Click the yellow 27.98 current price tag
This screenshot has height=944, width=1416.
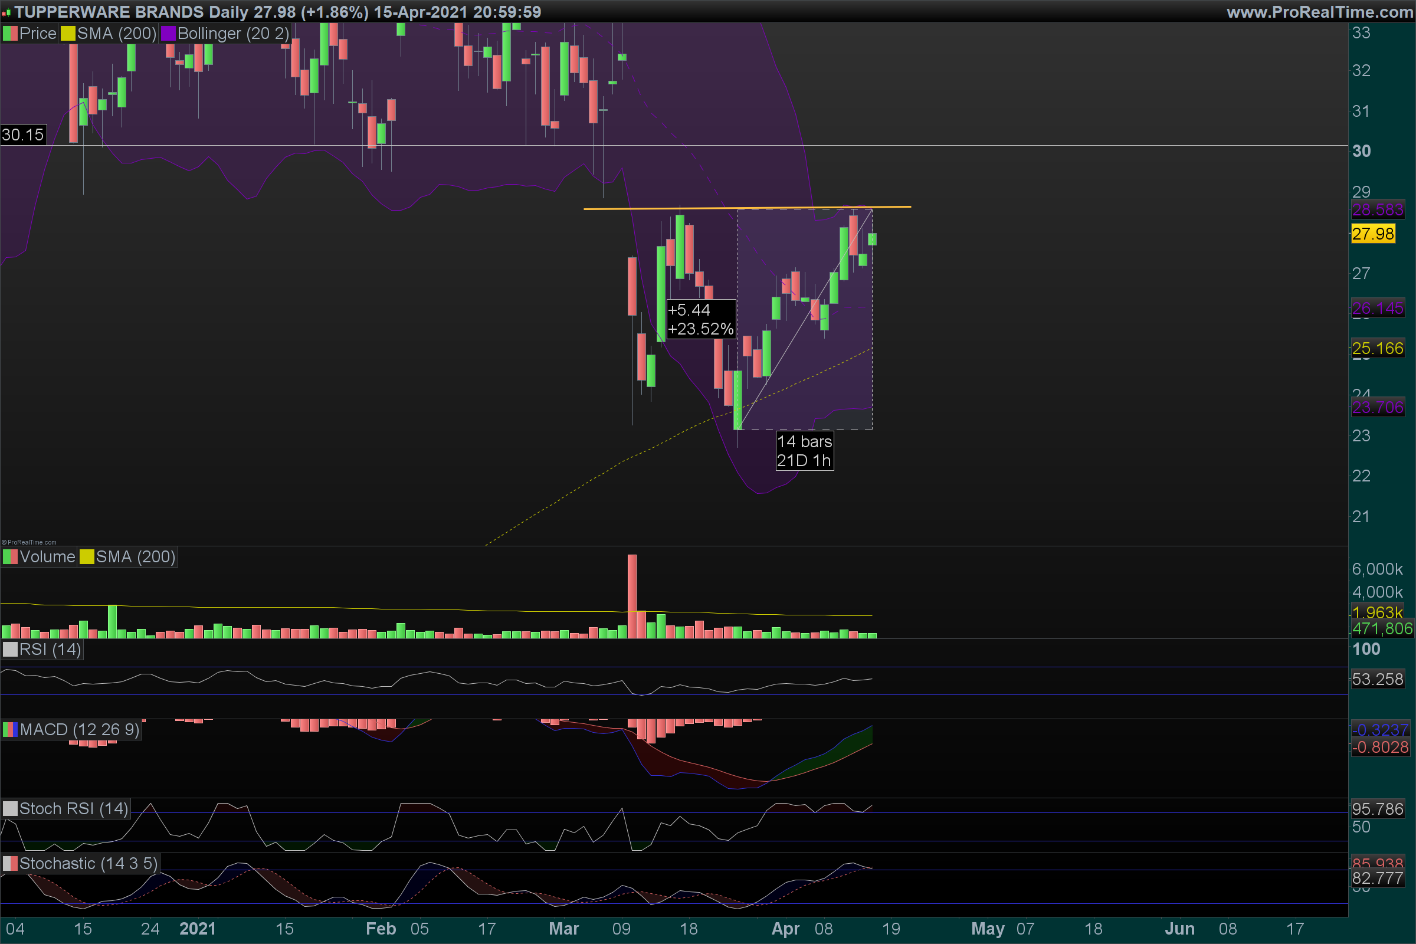[x=1374, y=234]
